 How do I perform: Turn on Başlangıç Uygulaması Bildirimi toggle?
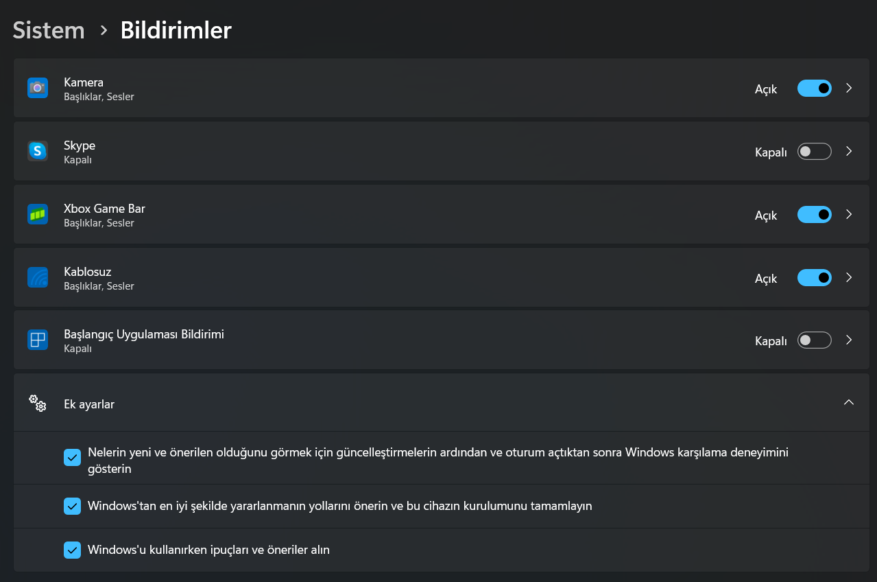click(x=814, y=340)
